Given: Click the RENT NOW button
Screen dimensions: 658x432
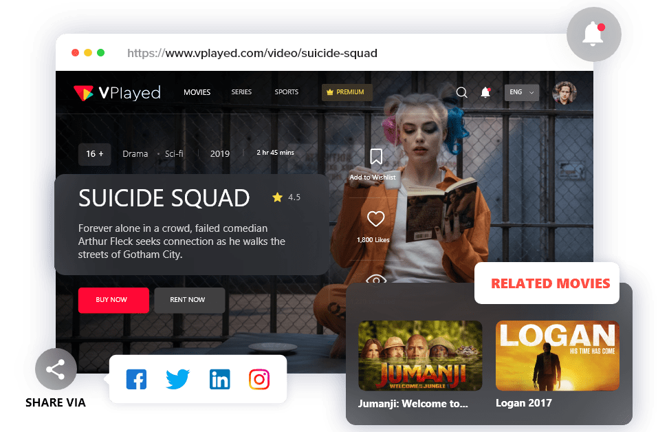Looking at the screenshot, I should 189,300.
